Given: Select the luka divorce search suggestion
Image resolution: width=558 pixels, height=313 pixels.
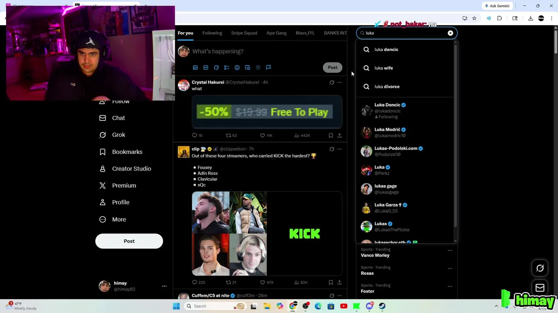Looking at the screenshot, I should pyautogui.click(x=405, y=87).
